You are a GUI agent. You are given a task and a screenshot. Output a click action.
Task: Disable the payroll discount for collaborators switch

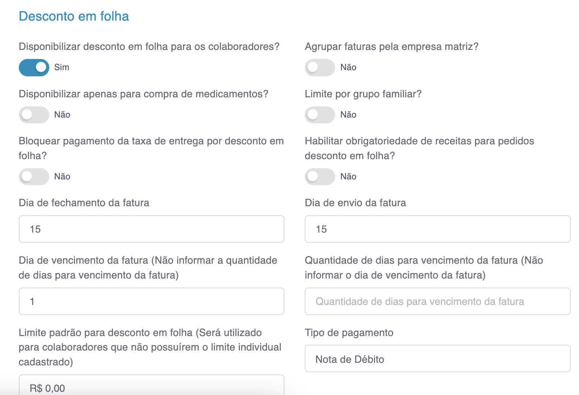click(34, 68)
